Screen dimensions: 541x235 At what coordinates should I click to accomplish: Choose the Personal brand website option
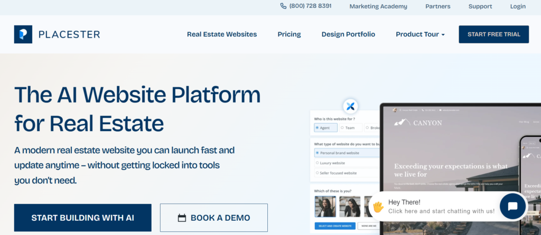(347, 153)
